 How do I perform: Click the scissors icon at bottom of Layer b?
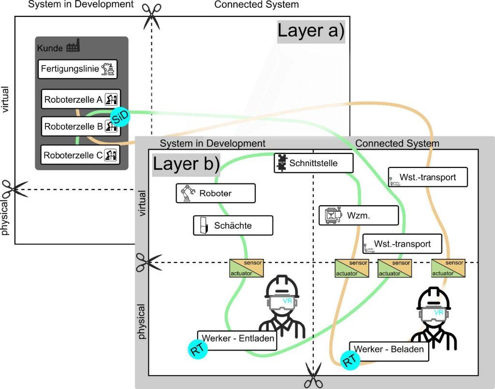[x=313, y=375]
